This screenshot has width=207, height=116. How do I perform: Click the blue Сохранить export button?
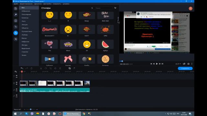coord(185,68)
